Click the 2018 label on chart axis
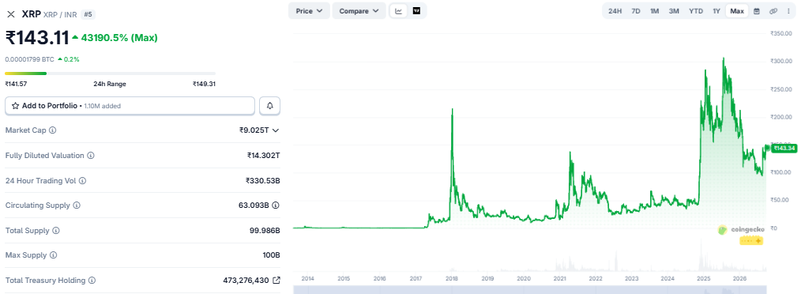The height and width of the screenshot is (294, 801). coord(452,279)
